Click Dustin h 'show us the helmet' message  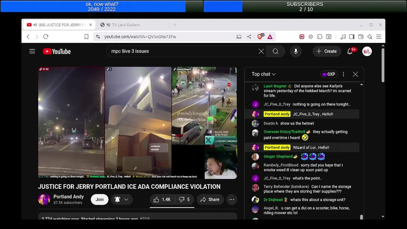[x=297, y=123]
